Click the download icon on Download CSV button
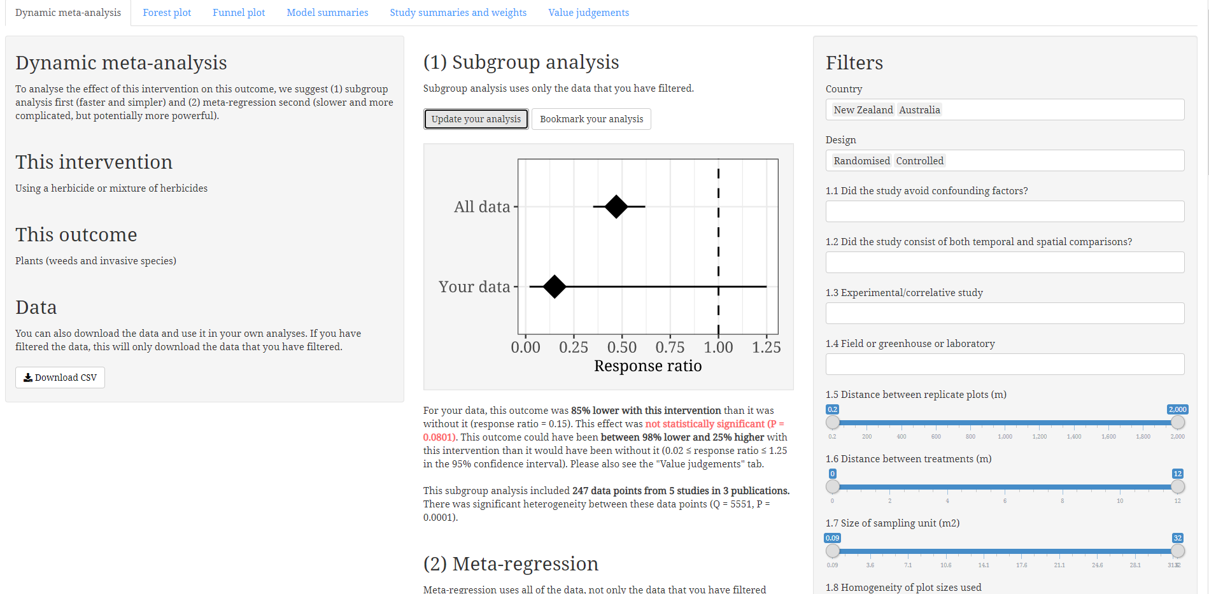 (28, 377)
